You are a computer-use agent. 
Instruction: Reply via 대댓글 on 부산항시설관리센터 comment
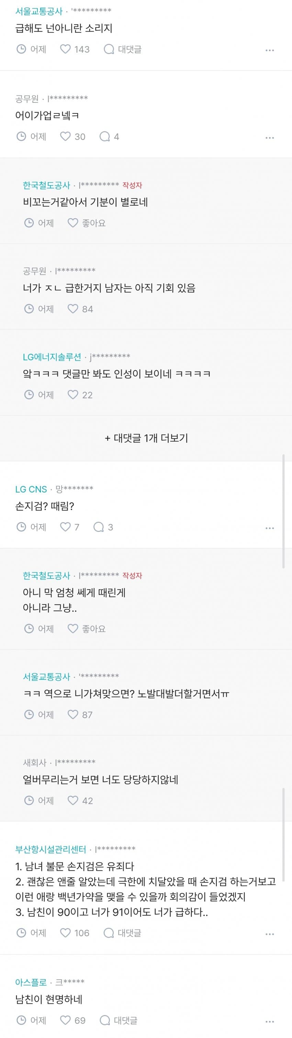coord(123,932)
